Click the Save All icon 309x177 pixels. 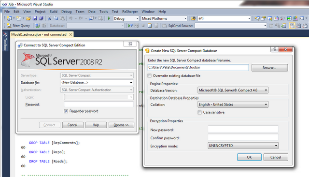pyautogui.click(x=41, y=18)
